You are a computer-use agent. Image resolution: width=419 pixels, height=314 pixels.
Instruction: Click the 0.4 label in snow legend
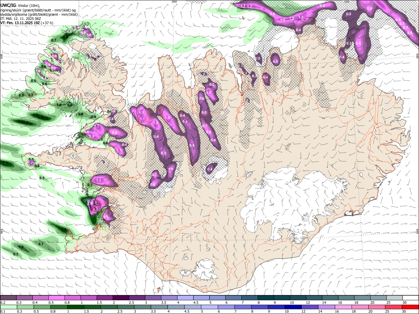tap(35, 303)
